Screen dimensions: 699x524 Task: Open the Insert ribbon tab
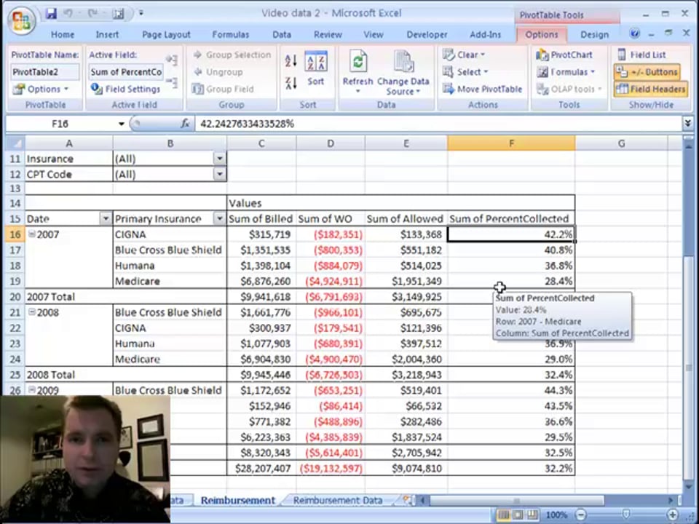107,34
